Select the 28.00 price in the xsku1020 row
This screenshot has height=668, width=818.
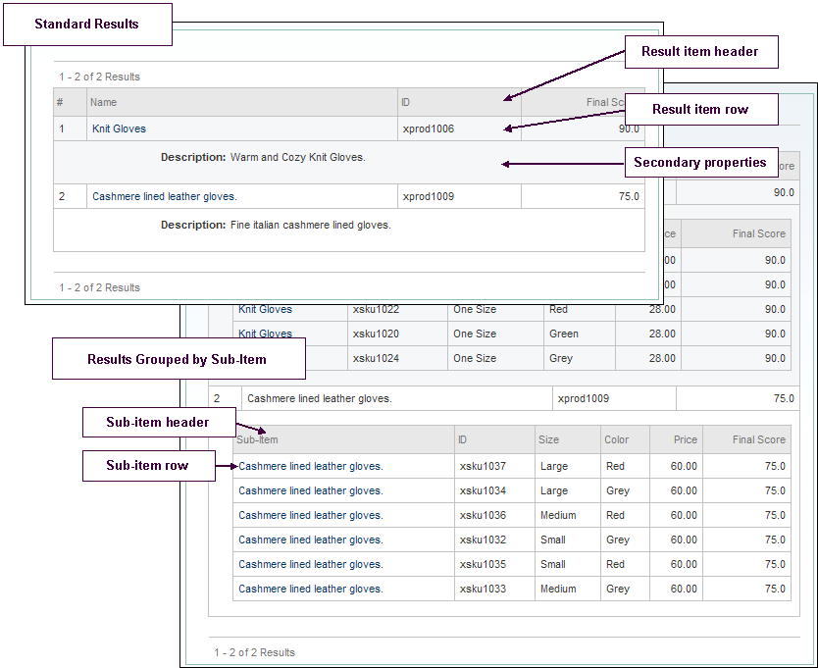click(648, 334)
